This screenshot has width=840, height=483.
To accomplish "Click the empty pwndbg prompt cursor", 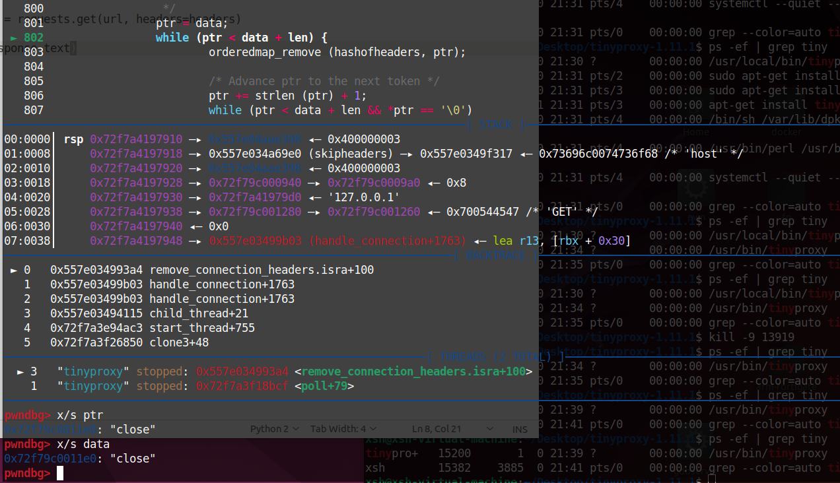I will coord(60,473).
